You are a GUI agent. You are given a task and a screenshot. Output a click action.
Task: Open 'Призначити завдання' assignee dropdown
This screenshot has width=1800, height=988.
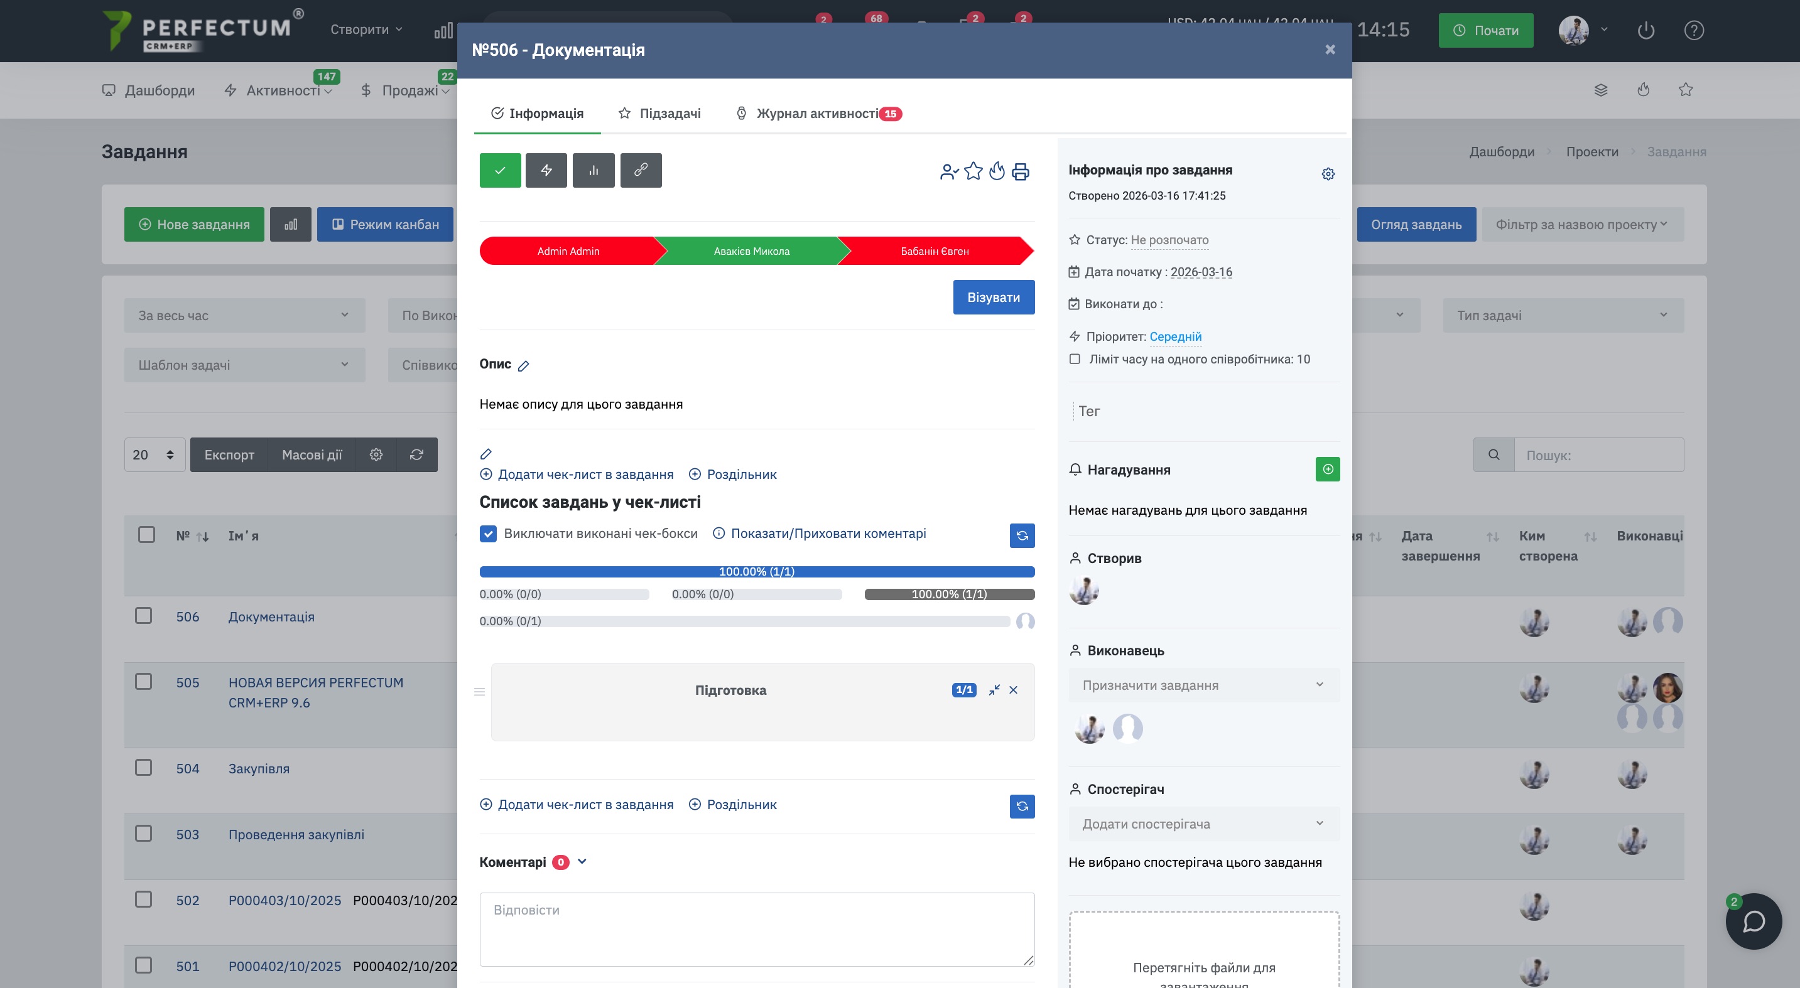(1203, 685)
